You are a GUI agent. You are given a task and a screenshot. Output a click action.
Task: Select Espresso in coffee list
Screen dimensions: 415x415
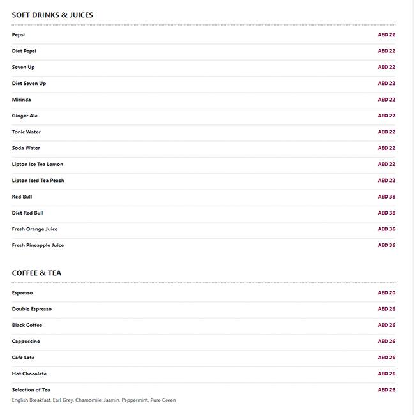(22, 293)
